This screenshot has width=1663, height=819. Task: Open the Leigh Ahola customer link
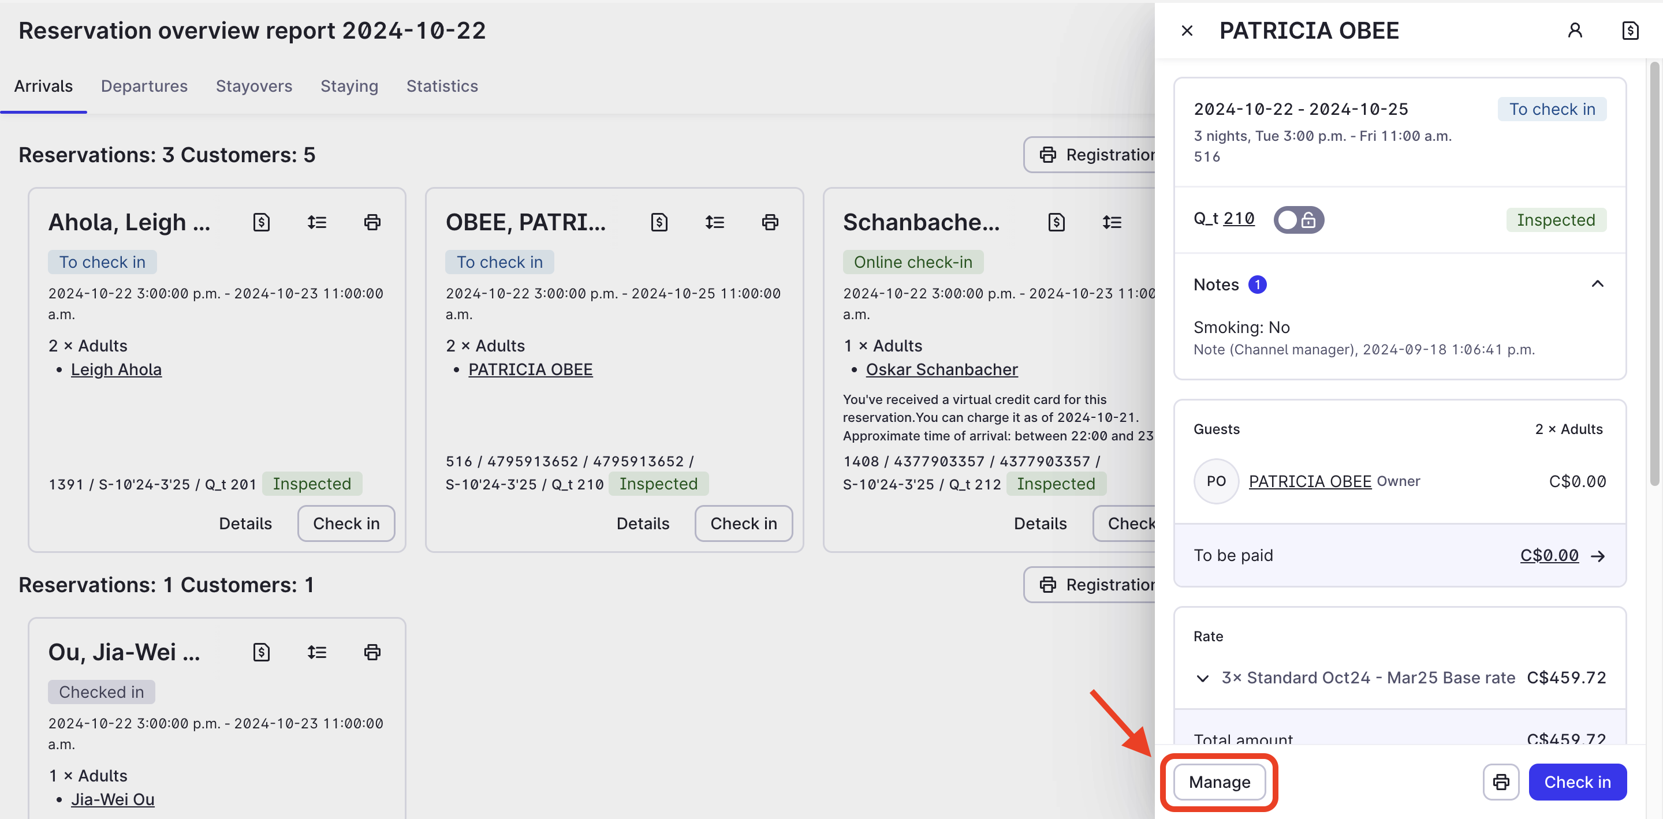tap(116, 369)
